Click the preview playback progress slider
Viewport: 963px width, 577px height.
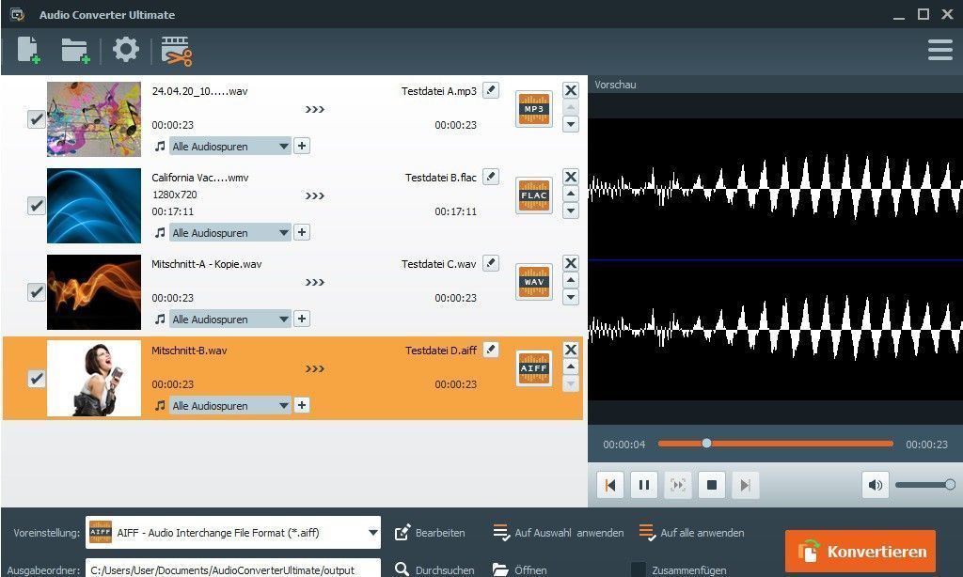pyautogui.click(x=775, y=444)
